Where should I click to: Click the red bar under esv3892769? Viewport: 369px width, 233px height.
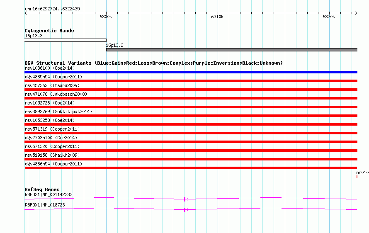(191, 116)
